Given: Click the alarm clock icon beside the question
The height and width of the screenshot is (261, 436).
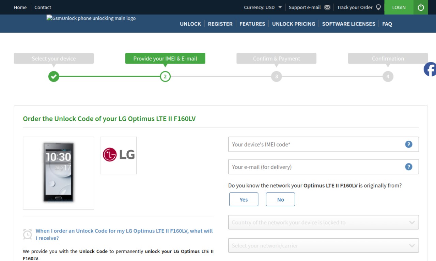Looking at the screenshot, I should point(28,234).
